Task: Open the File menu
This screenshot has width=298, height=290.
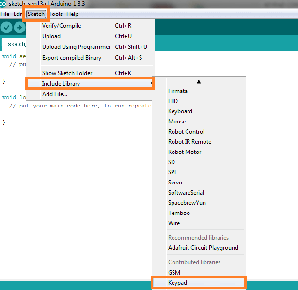Action: pyautogui.click(x=5, y=14)
